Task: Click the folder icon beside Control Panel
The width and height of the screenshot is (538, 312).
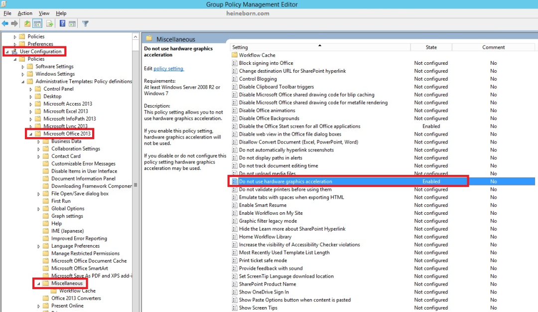Action: point(38,89)
